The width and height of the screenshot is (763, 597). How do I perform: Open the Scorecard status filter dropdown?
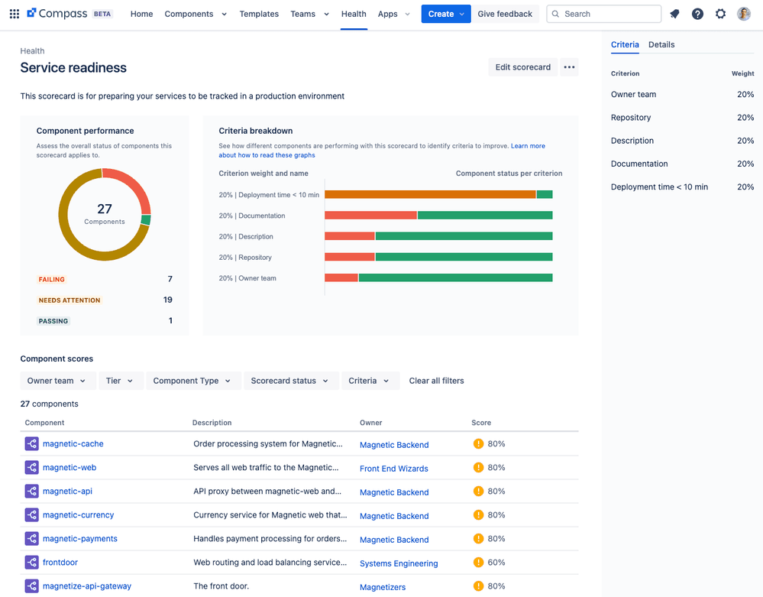pyautogui.click(x=291, y=380)
